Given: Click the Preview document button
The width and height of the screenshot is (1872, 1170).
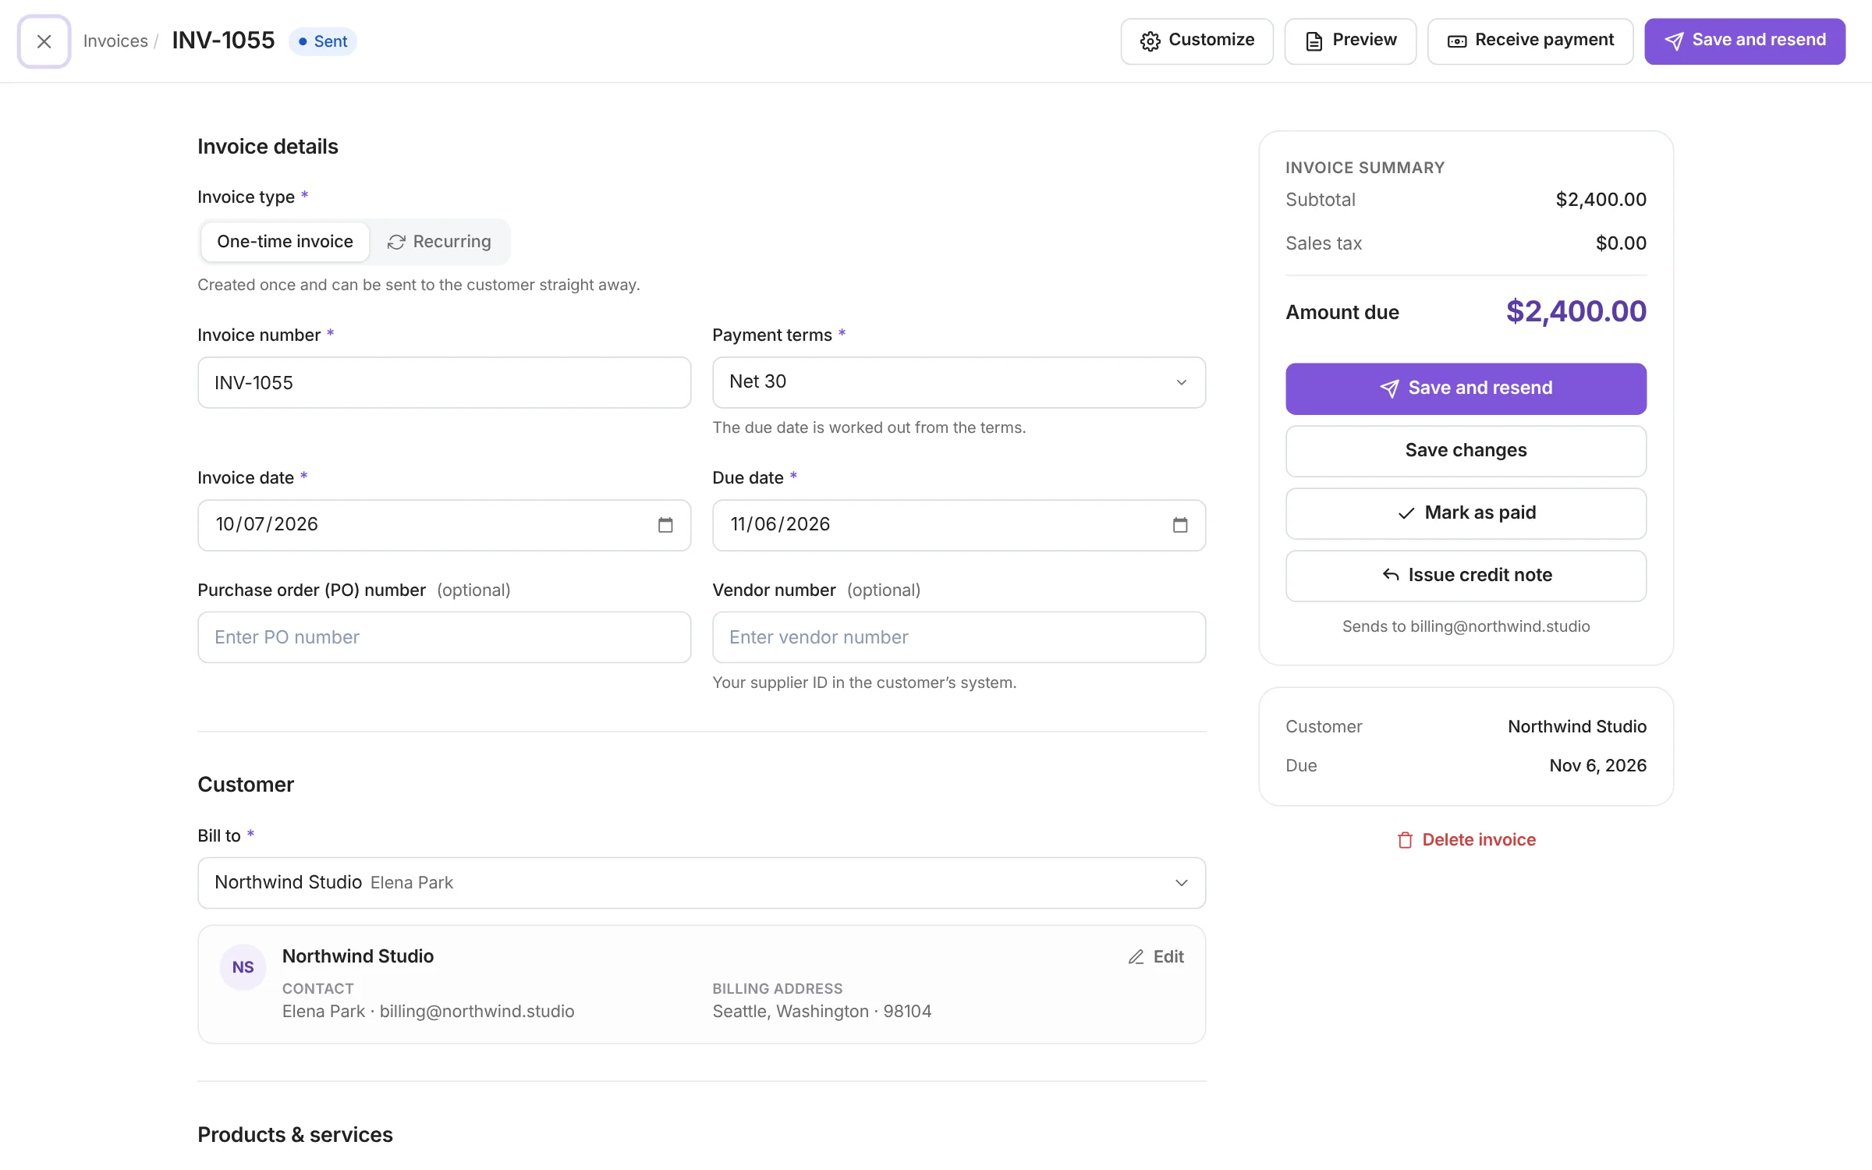Looking at the screenshot, I should tap(1350, 41).
